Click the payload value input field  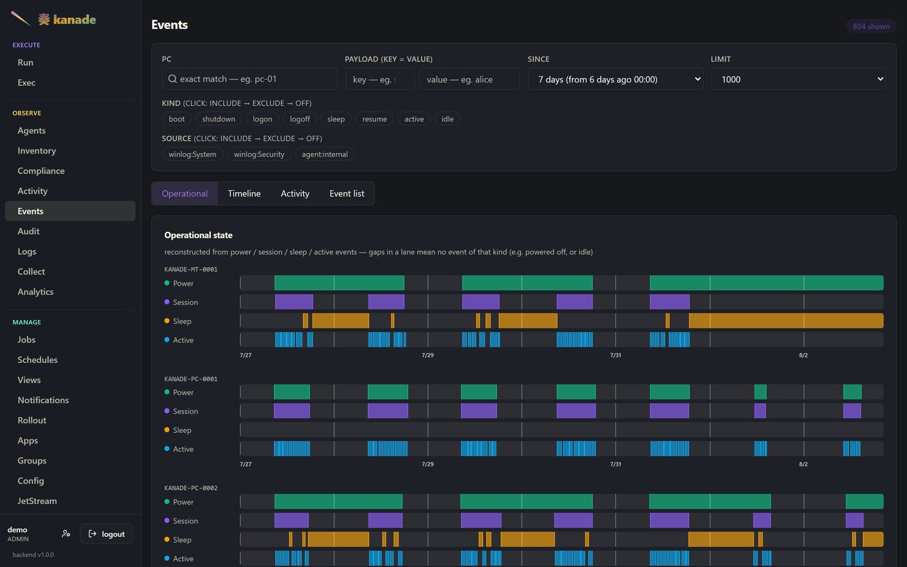(469, 79)
